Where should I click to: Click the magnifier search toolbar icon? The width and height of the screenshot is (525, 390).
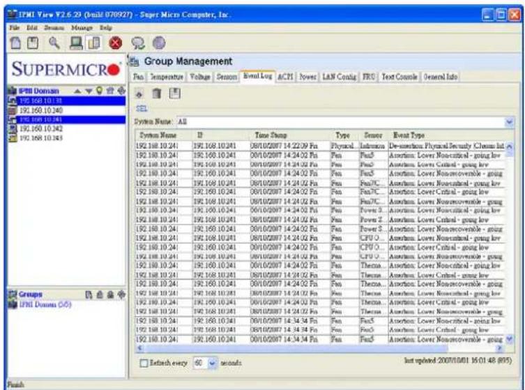coord(54,43)
